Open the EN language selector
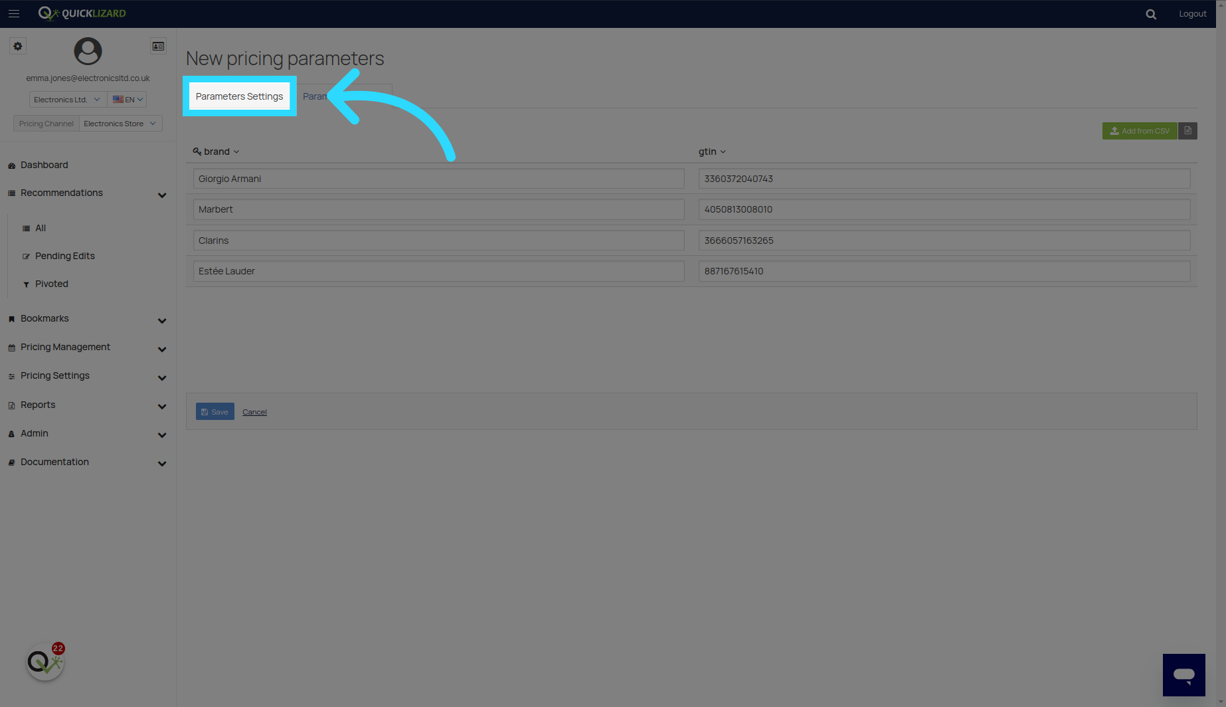 click(x=127, y=99)
